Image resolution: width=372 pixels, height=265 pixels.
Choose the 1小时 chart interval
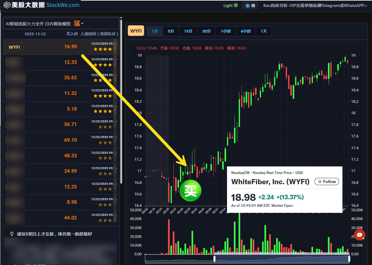225,31
